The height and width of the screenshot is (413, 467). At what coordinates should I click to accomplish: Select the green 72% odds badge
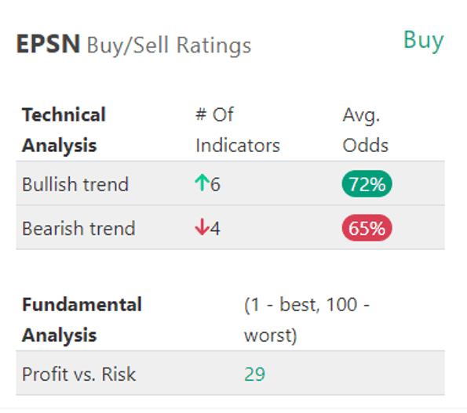coord(367,183)
